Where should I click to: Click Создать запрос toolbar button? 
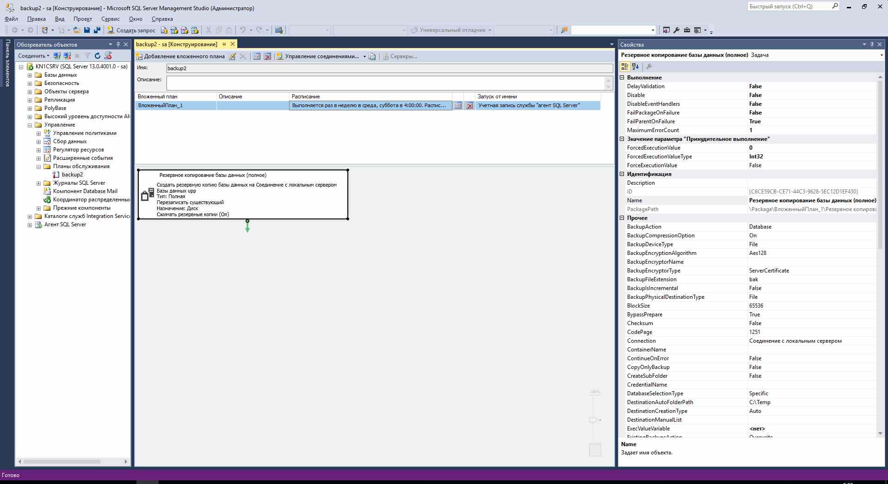pos(131,30)
